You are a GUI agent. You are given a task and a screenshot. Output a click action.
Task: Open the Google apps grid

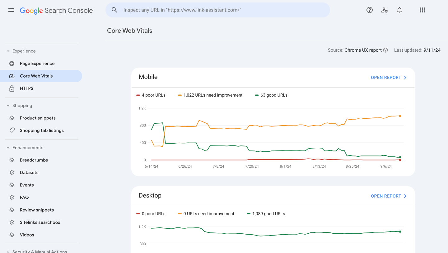tap(422, 10)
